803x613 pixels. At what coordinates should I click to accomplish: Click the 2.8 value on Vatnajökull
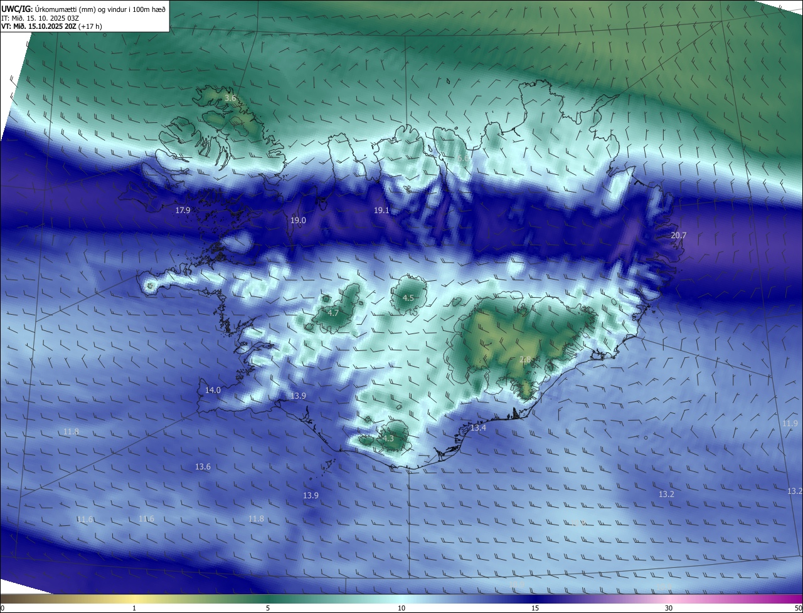526,360
